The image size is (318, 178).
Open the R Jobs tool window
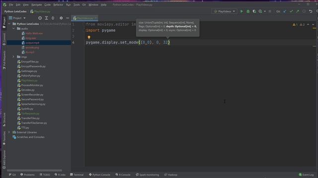point(60,175)
